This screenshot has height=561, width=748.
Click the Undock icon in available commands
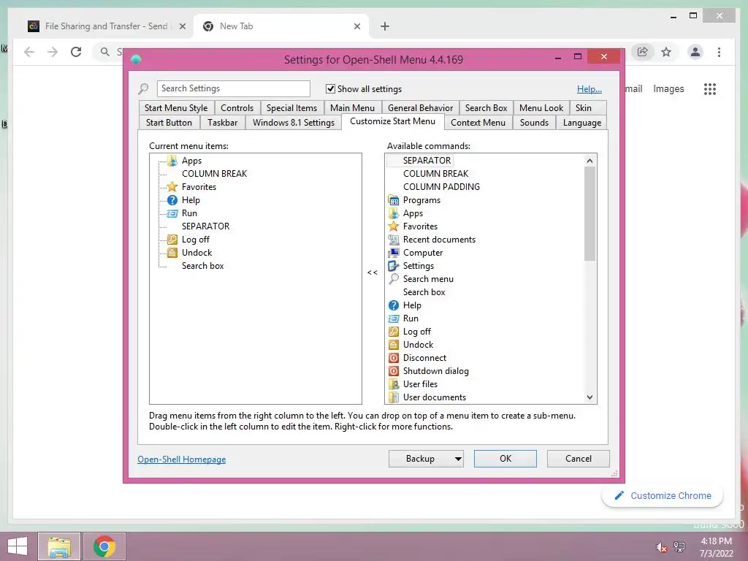[394, 345]
